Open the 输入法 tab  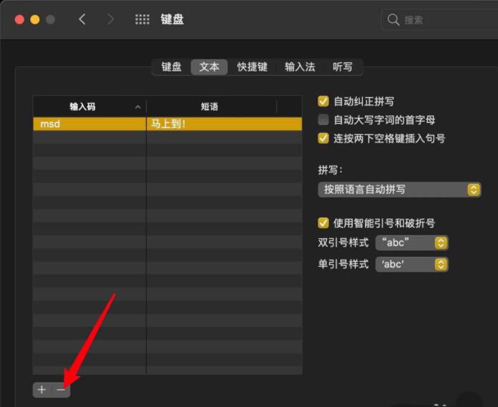(x=300, y=67)
